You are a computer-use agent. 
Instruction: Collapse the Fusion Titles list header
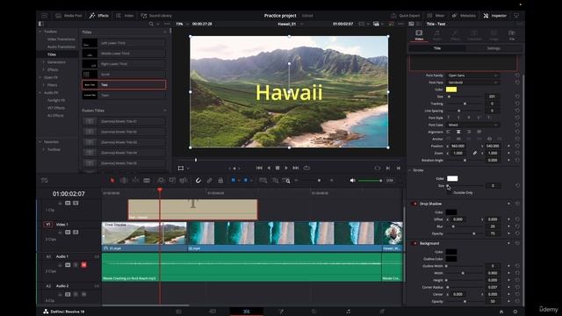[165, 111]
